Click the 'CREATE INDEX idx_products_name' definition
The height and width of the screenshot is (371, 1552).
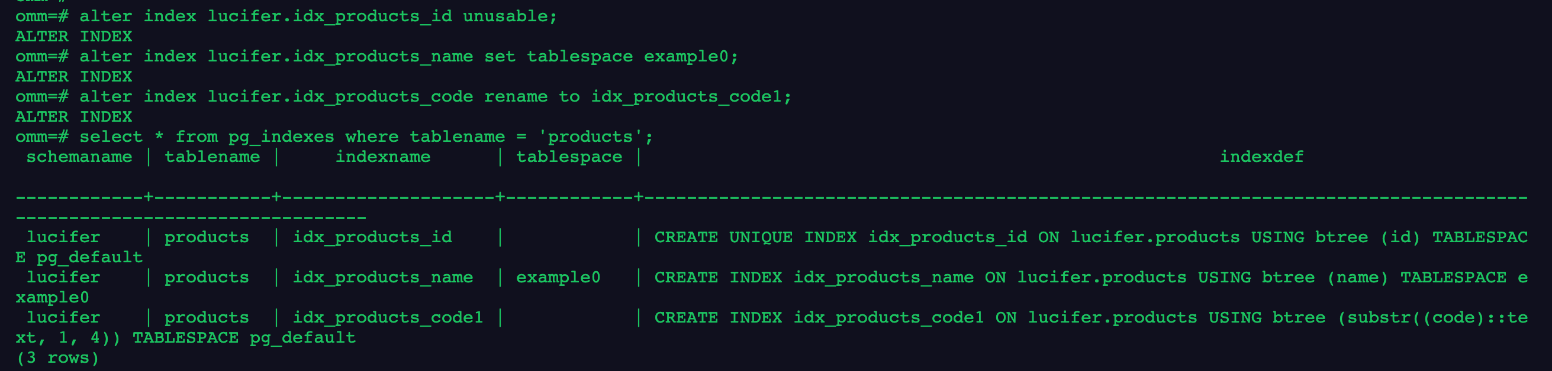(1091, 278)
